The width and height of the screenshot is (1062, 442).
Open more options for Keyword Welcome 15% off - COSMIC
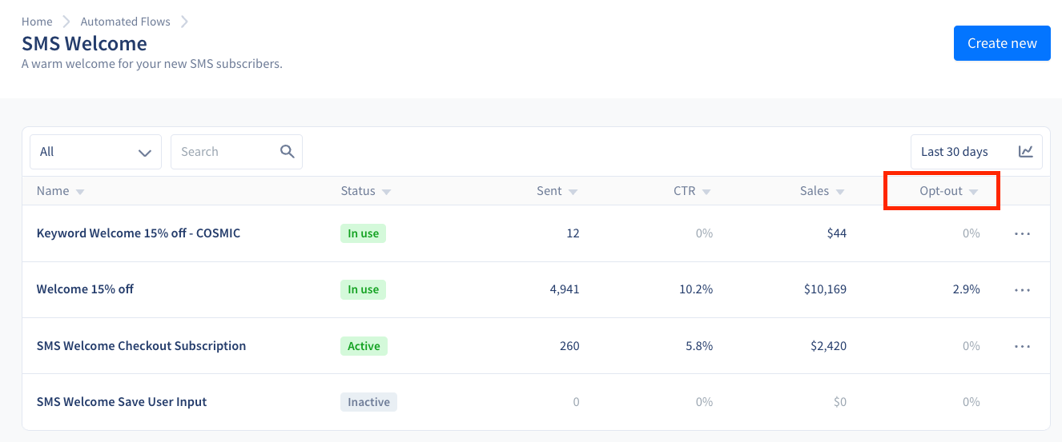click(1022, 233)
